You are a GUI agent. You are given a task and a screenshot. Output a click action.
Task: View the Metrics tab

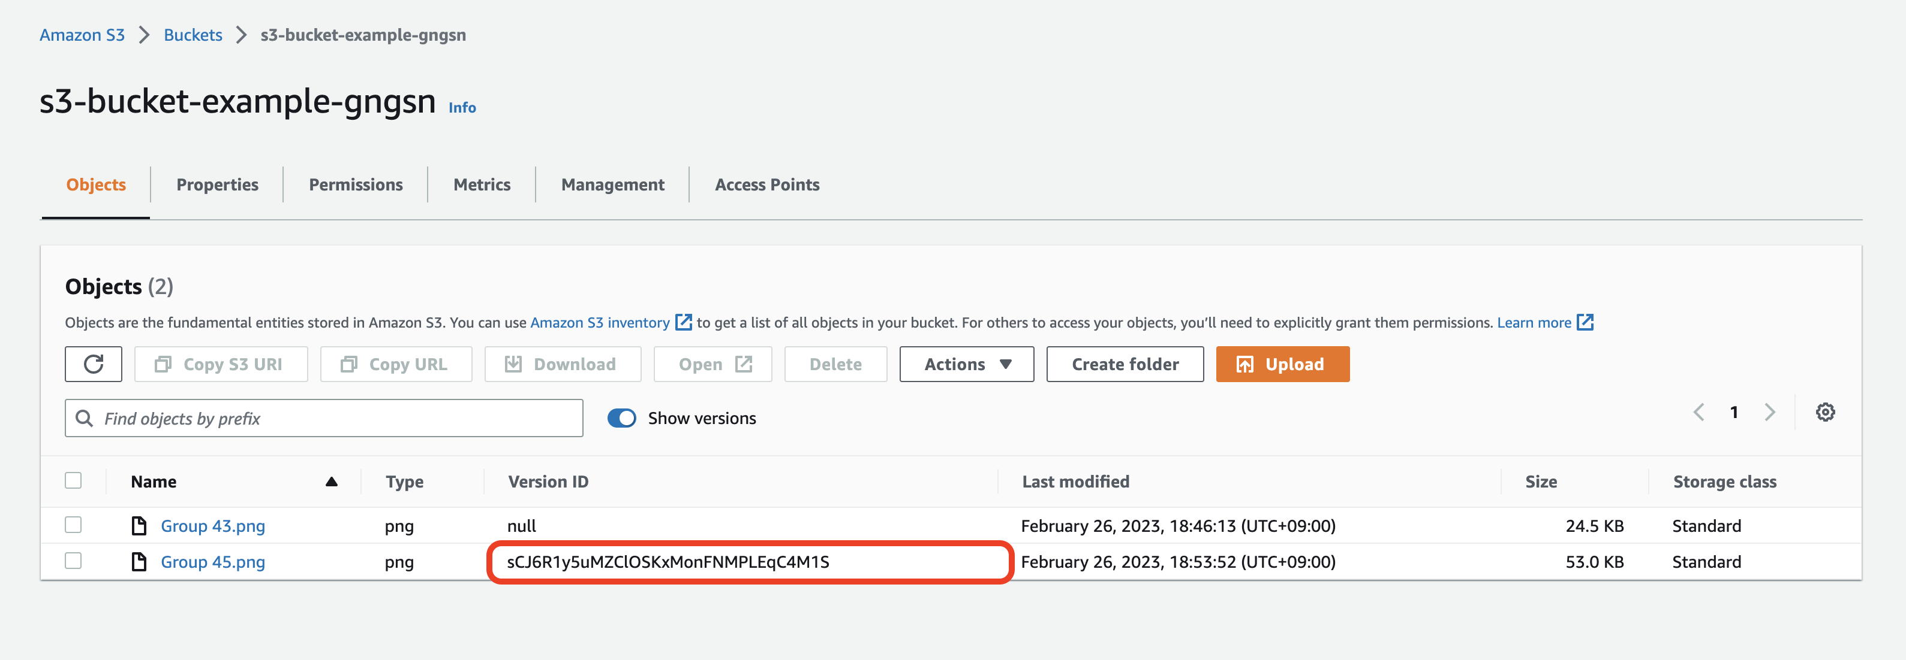(x=482, y=185)
